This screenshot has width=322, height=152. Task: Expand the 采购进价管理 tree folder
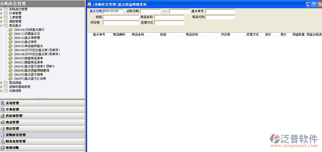(x=1, y=9)
